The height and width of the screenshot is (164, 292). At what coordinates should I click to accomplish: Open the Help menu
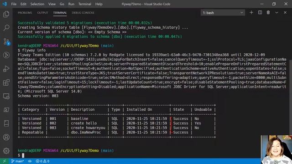coord(99,4)
